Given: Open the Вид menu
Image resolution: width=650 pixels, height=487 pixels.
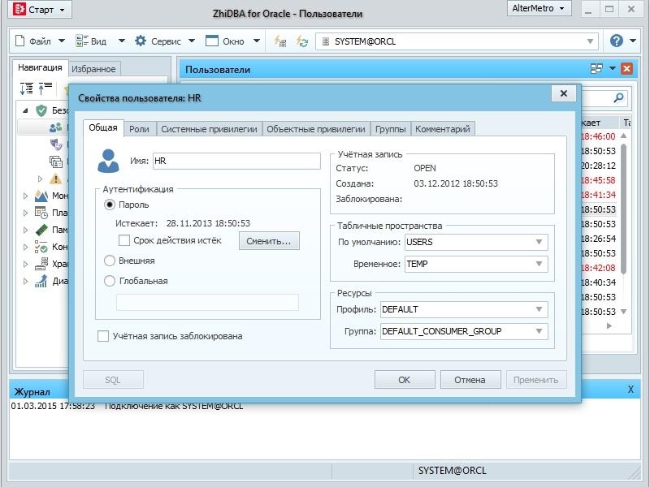Looking at the screenshot, I should point(100,41).
